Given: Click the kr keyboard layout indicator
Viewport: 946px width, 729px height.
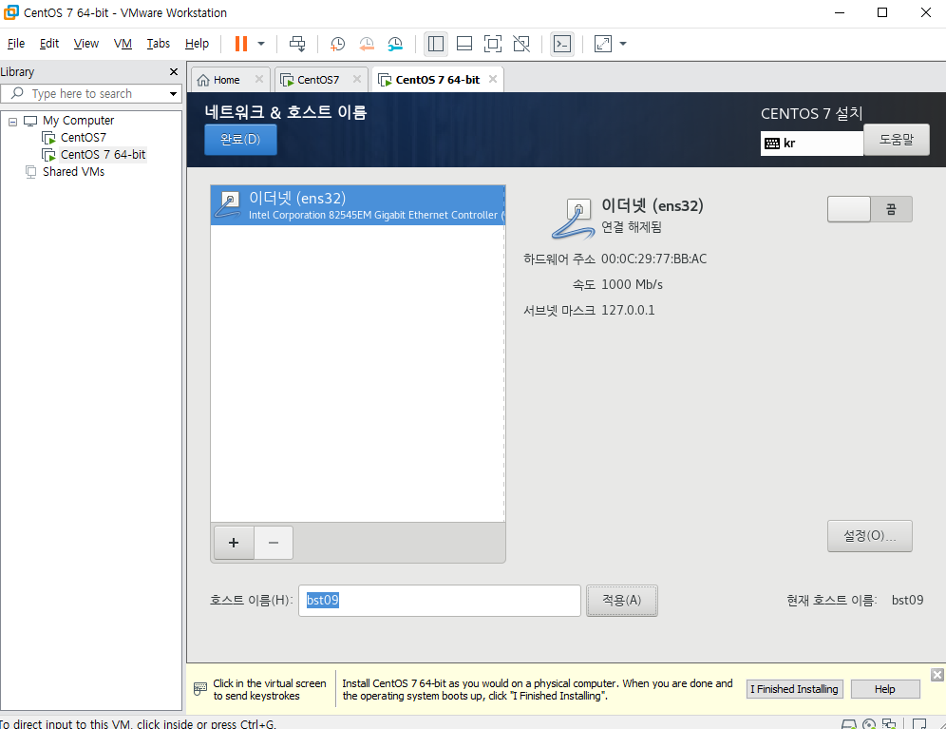Looking at the screenshot, I should tap(811, 144).
